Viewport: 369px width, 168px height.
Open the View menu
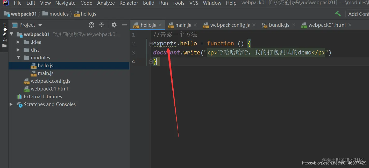click(45, 3)
